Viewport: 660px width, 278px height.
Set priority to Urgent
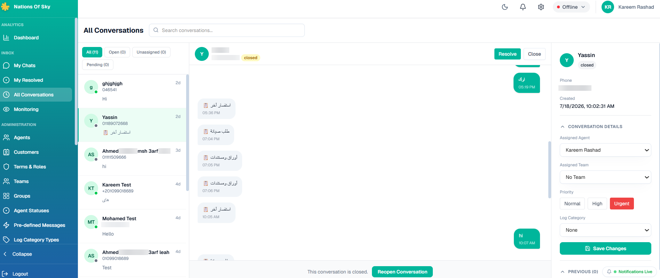tap(622, 204)
